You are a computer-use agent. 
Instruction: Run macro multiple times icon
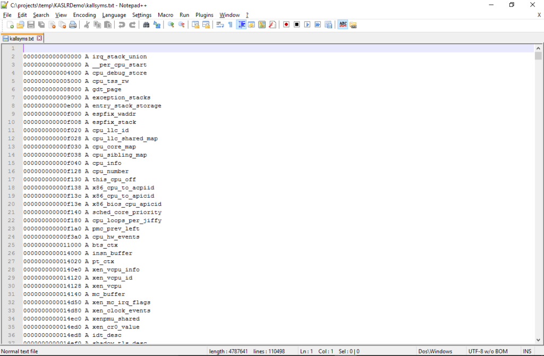click(x=318, y=24)
